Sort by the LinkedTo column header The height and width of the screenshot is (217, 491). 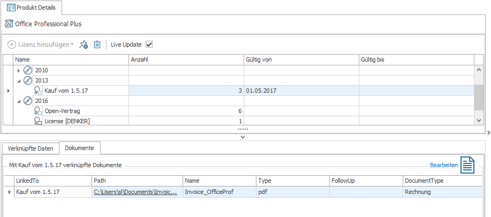[x=52, y=181]
